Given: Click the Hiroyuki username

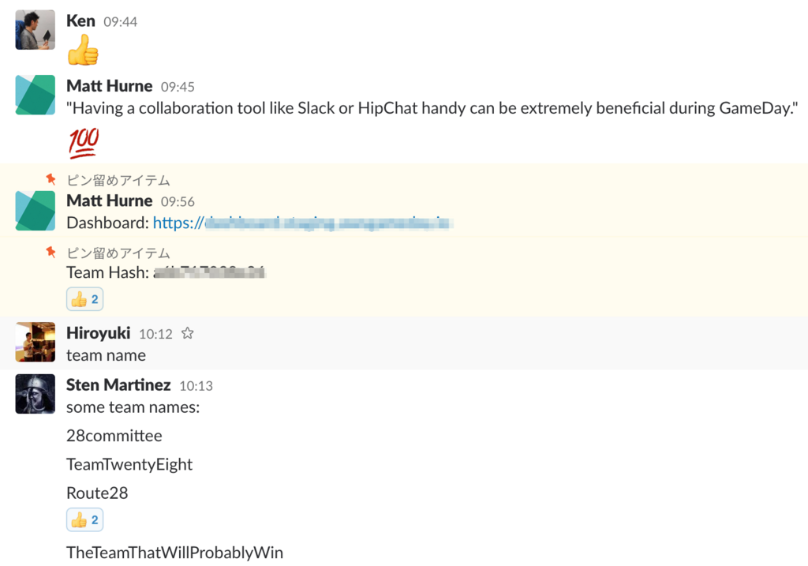Looking at the screenshot, I should (x=99, y=333).
